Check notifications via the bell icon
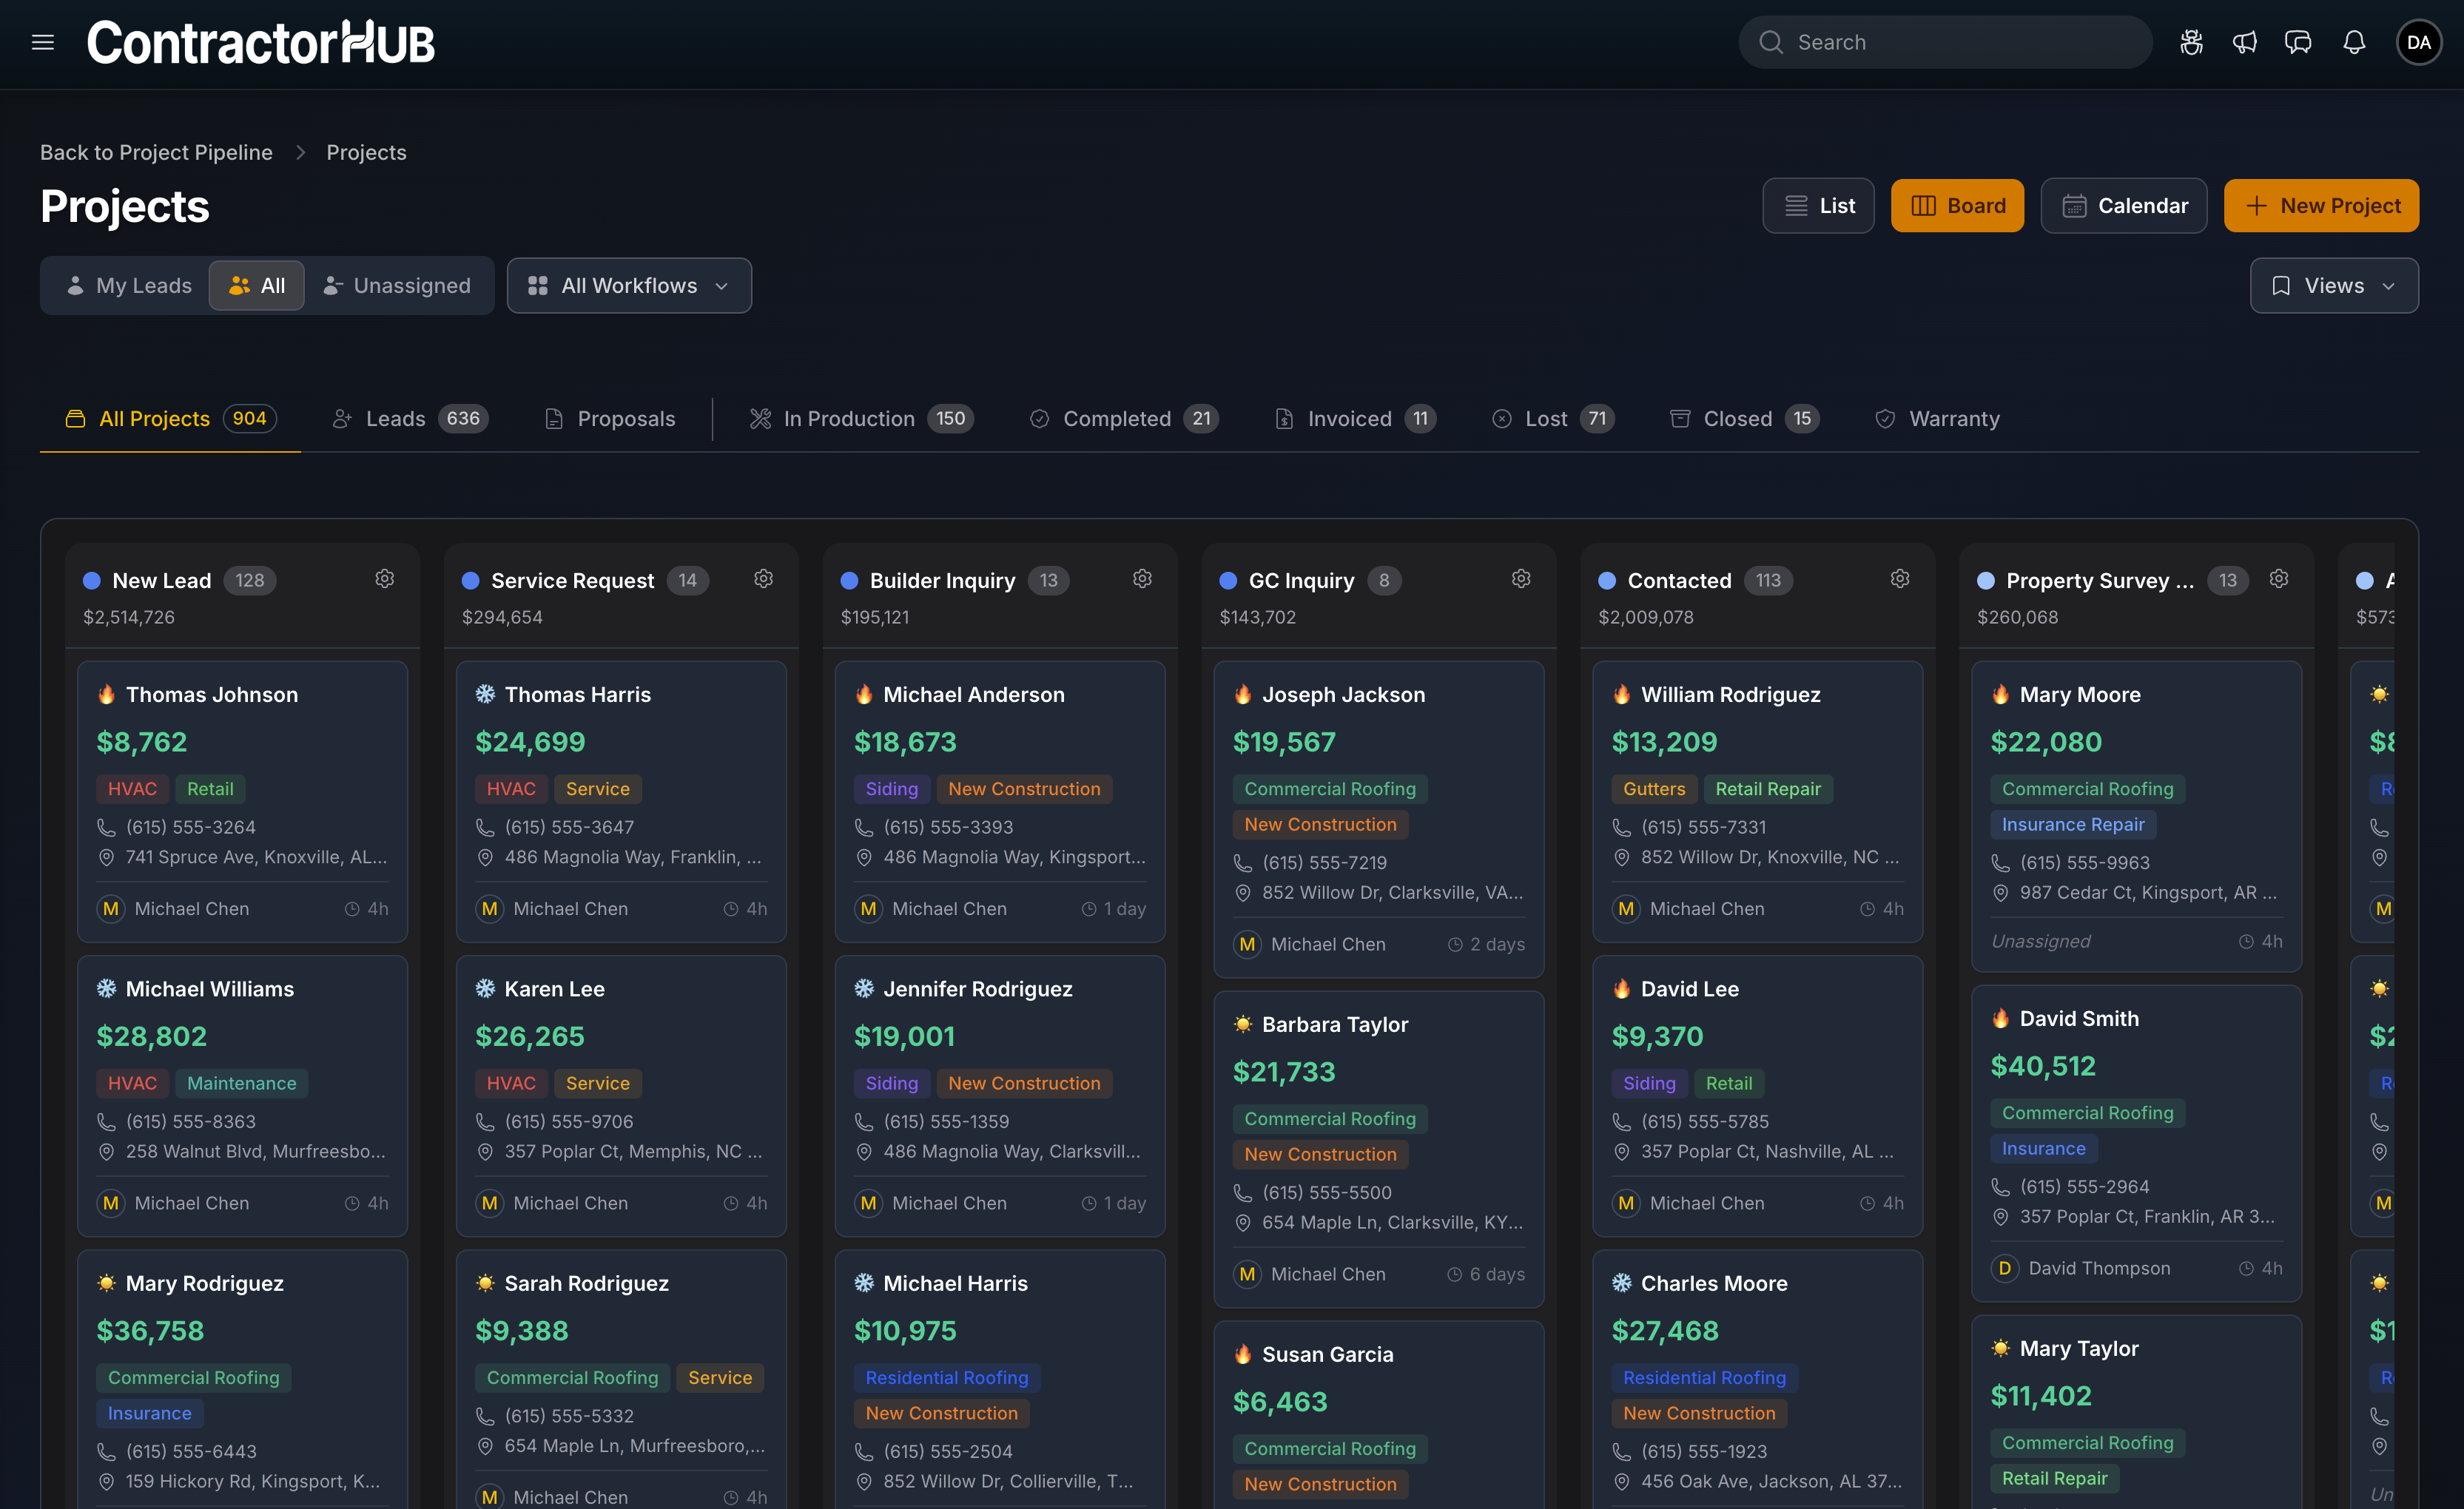Image resolution: width=2464 pixels, height=1509 pixels. pyautogui.click(x=2353, y=42)
